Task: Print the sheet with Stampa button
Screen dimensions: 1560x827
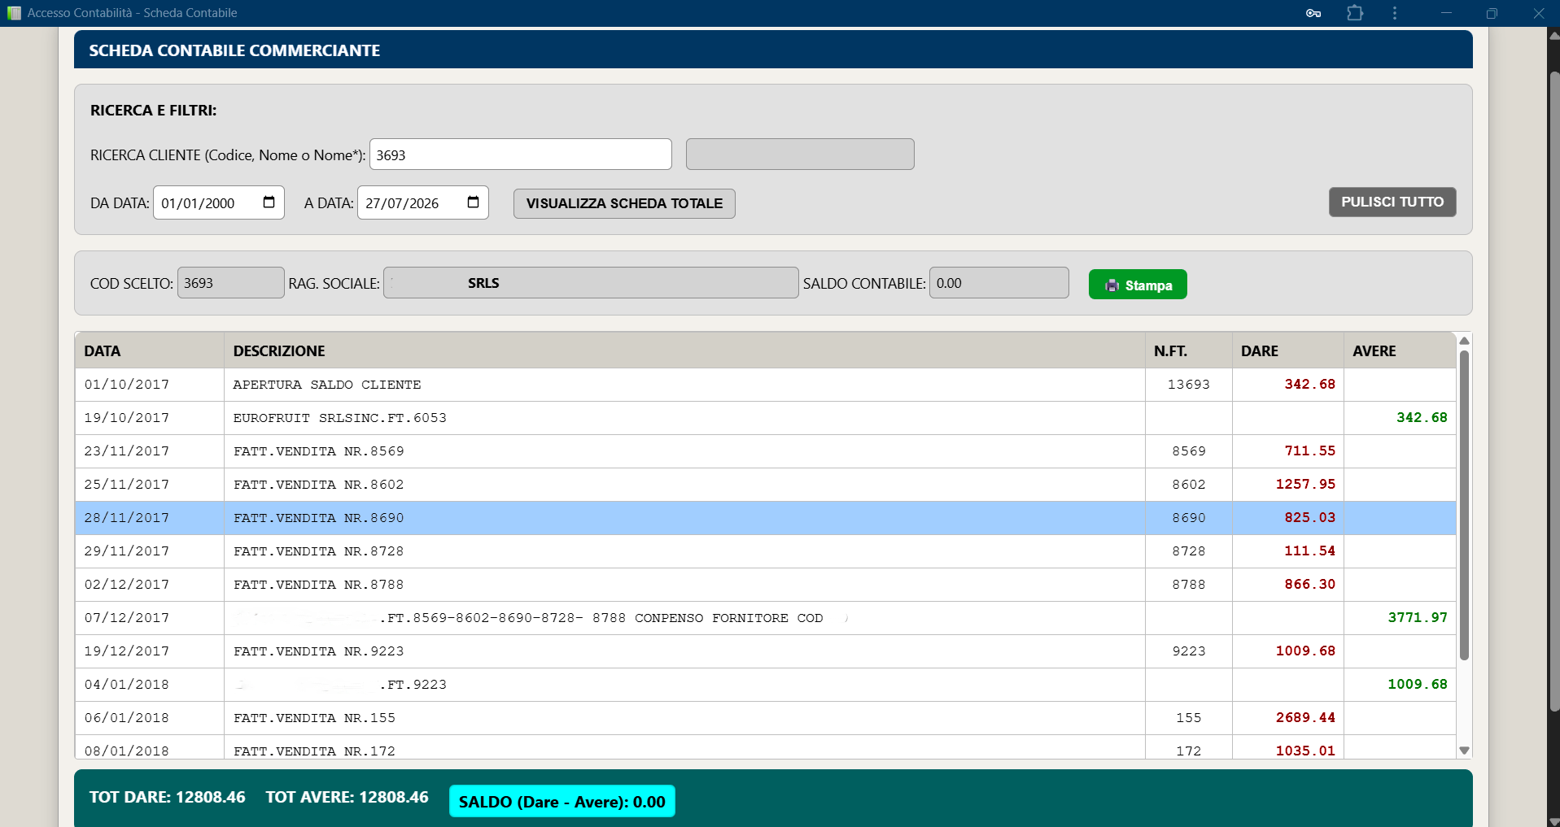Action: [x=1138, y=285]
